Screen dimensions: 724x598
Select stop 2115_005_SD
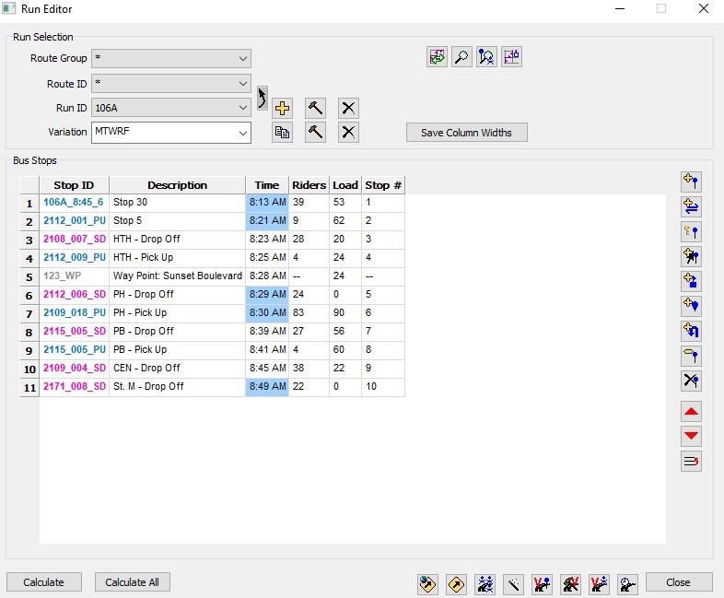(x=75, y=332)
